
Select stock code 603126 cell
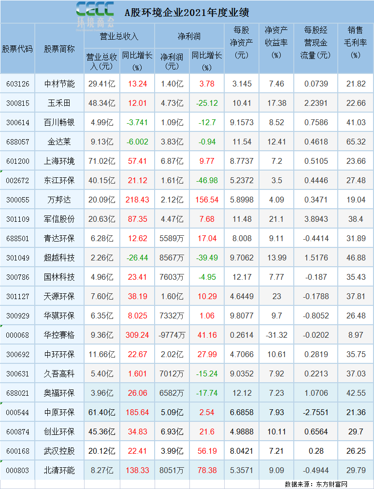tap(18, 84)
